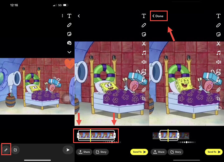Tap the crop tool in right screen
Screen dimensions: 224x162
coord(218,99)
